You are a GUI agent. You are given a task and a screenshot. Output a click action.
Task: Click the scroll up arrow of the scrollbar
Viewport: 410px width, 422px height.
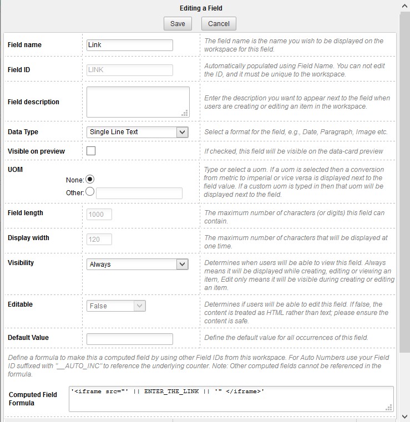pos(404,6)
